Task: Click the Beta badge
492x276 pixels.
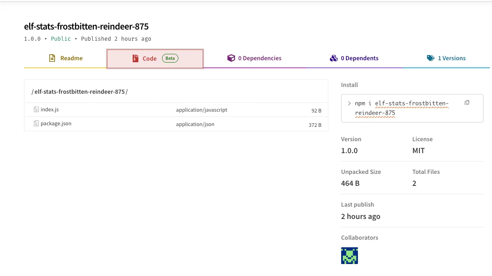Action: tap(170, 58)
